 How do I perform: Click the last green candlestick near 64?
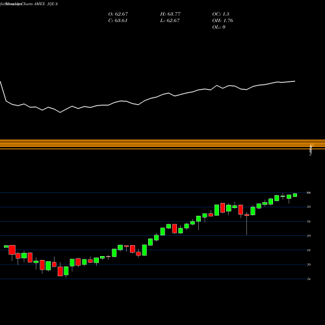tap(295, 195)
